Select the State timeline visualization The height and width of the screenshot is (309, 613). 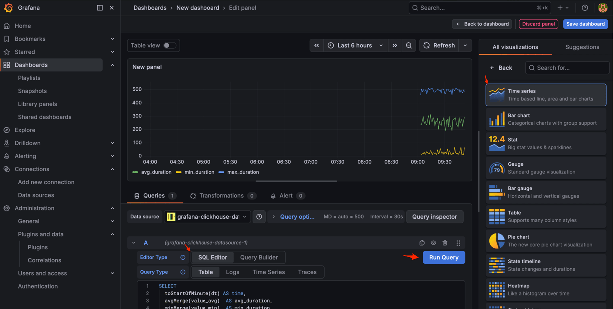[x=546, y=265]
